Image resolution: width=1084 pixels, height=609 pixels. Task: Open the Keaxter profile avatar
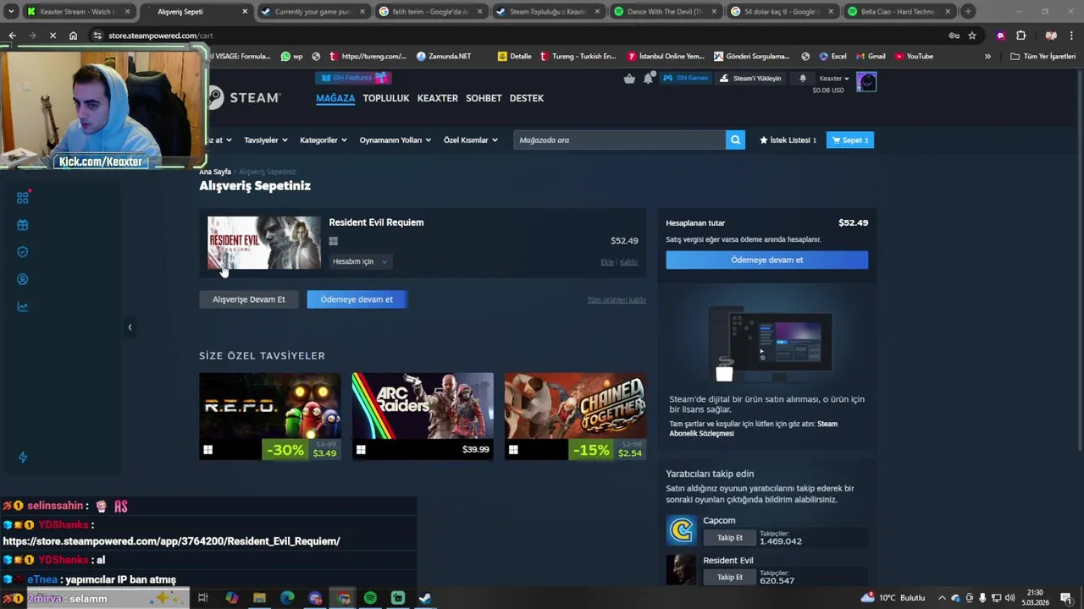[x=866, y=82]
